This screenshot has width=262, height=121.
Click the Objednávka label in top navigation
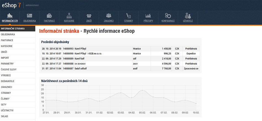click(x=30, y=21)
